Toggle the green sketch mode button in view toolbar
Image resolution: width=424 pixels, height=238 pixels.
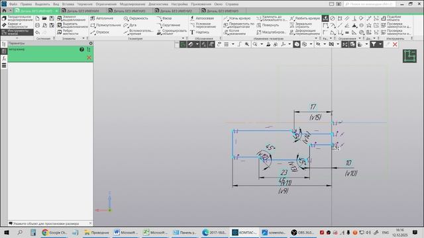tap(183, 44)
